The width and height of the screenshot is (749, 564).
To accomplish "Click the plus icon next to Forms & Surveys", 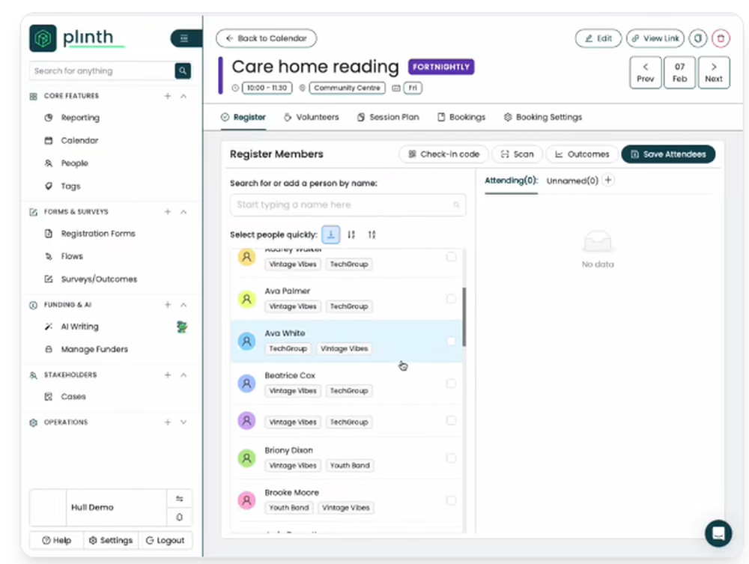I will [x=168, y=211].
